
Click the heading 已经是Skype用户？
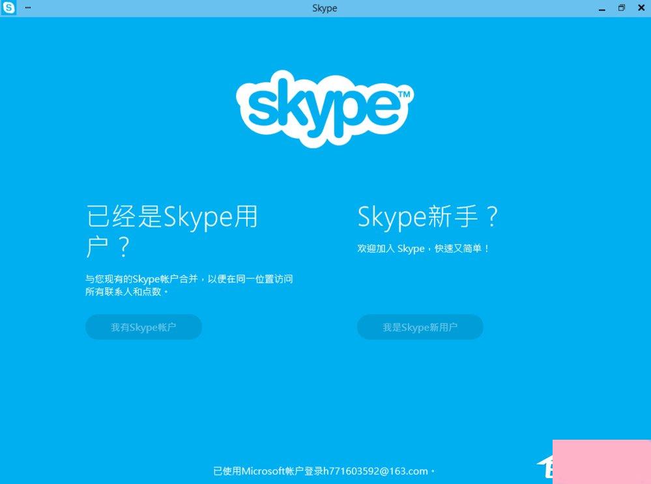172,231
